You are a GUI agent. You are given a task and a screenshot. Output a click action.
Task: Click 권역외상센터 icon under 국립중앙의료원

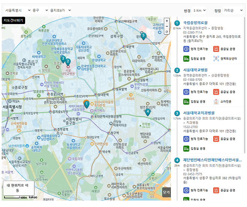216,59
